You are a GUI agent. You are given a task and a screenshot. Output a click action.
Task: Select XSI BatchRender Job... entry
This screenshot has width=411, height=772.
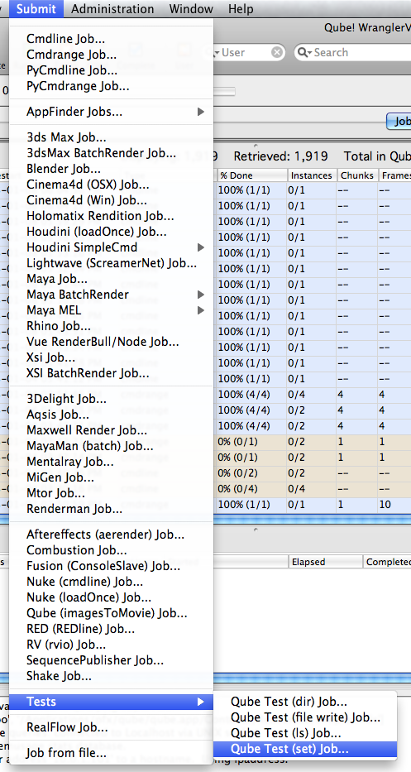point(112,373)
